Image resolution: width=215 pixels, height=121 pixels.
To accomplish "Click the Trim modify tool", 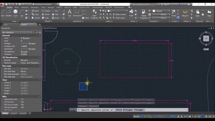I will [55, 11].
